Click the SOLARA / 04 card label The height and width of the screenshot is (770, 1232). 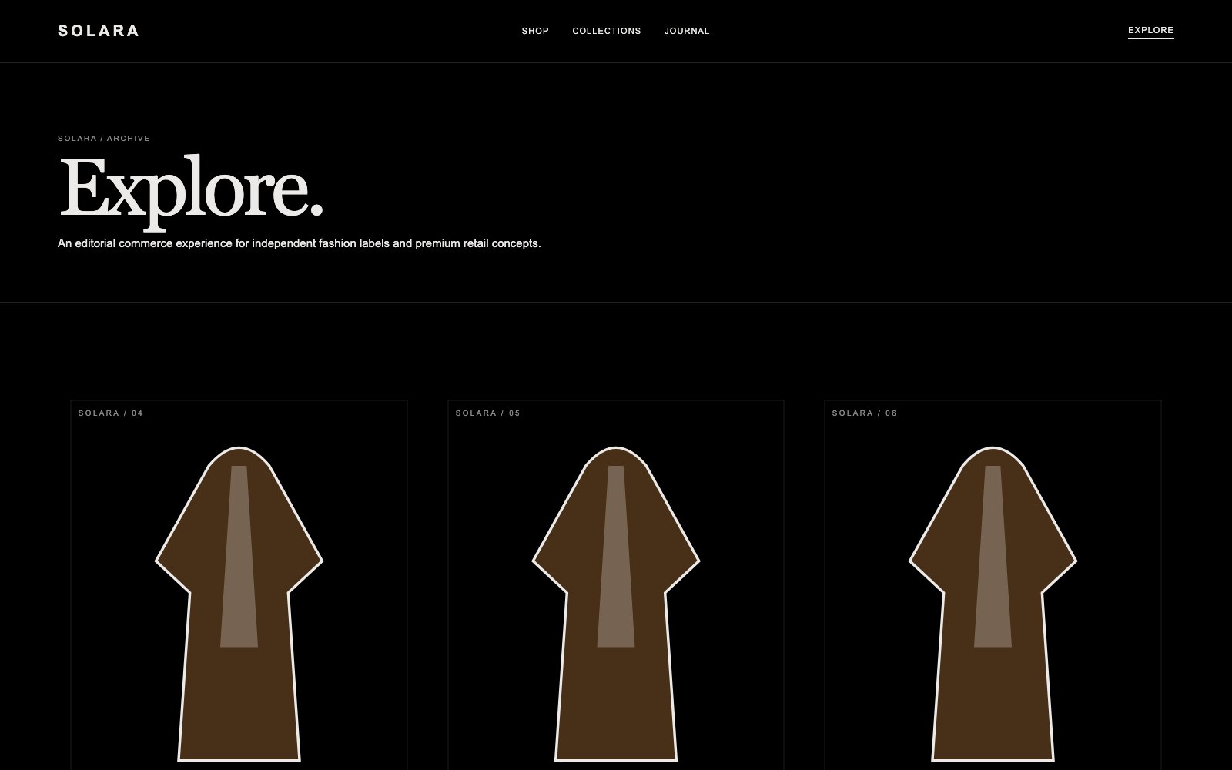tap(111, 413)
